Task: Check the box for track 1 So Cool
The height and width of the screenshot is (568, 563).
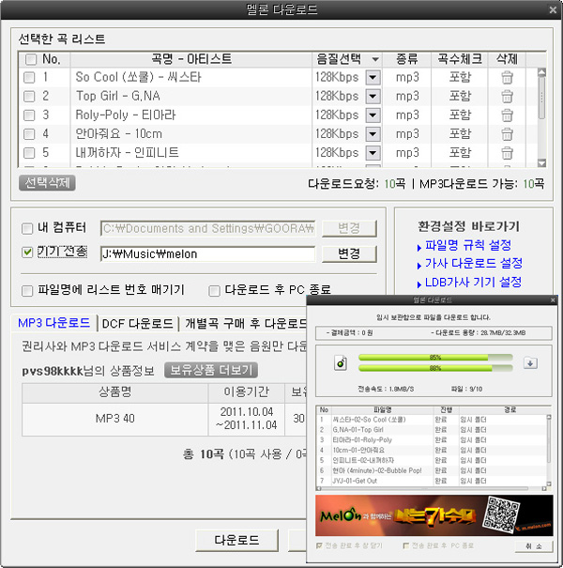Action: click(x=29, y=77)
